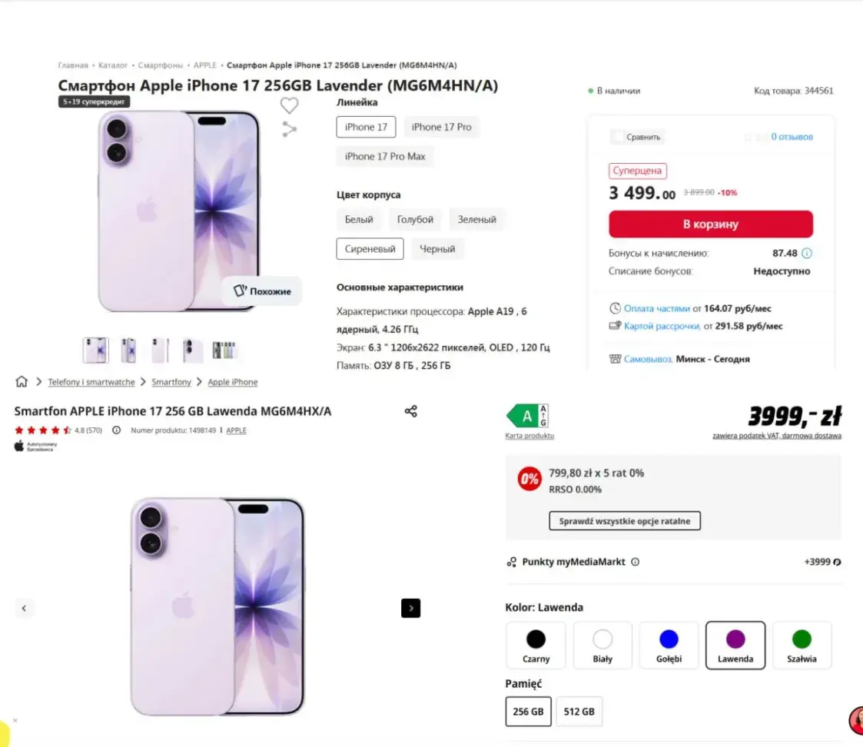Open Sprawdź wszystkie opcje ratalne
This screenshot has width=863, height=747.
(624, 521)
